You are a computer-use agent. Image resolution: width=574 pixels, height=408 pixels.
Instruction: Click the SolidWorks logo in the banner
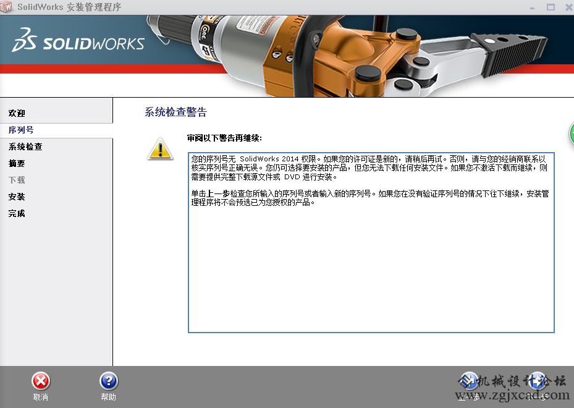tap(78, 40)
